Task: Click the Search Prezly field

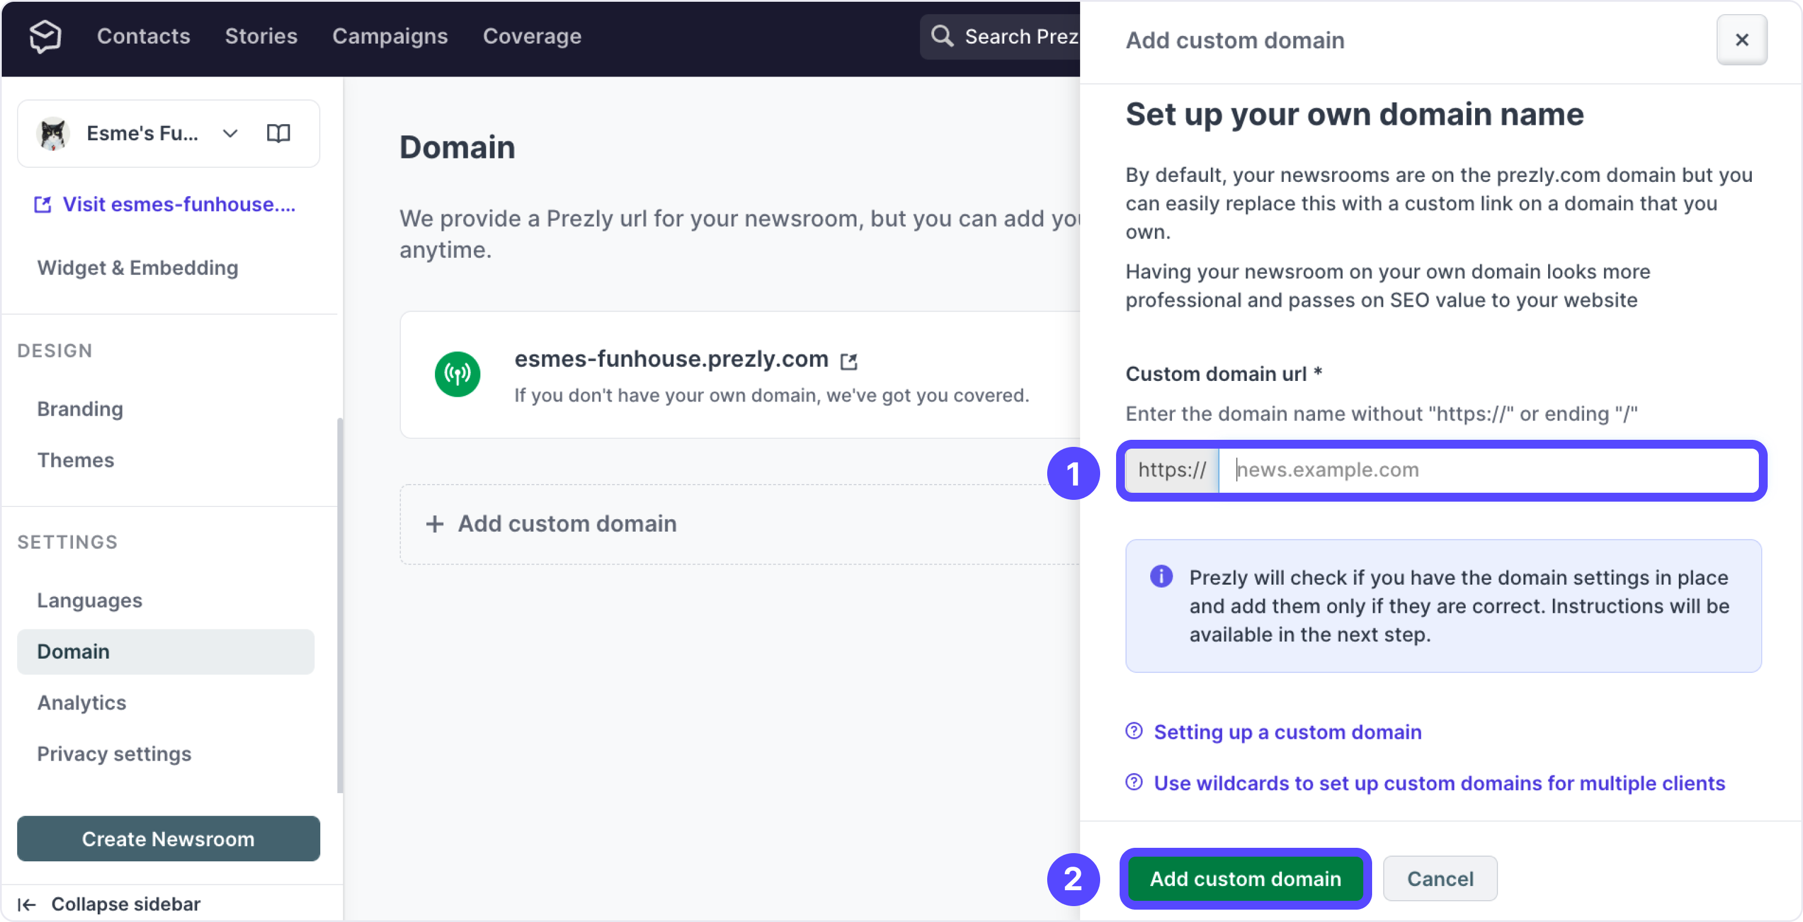Action: click(x=1000, y=37)
